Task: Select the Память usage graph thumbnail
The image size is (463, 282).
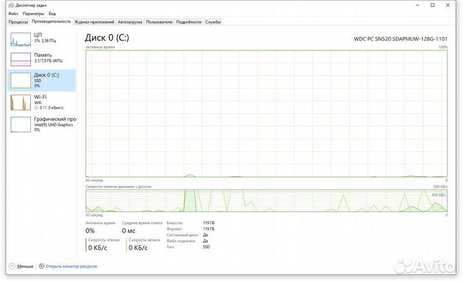Action: [x=21, y=59]
